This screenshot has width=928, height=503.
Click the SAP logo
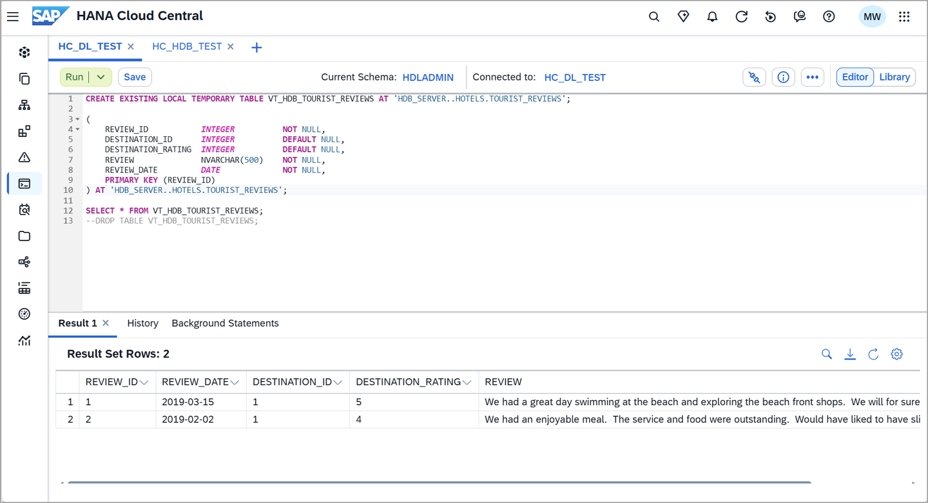point(50,16)
